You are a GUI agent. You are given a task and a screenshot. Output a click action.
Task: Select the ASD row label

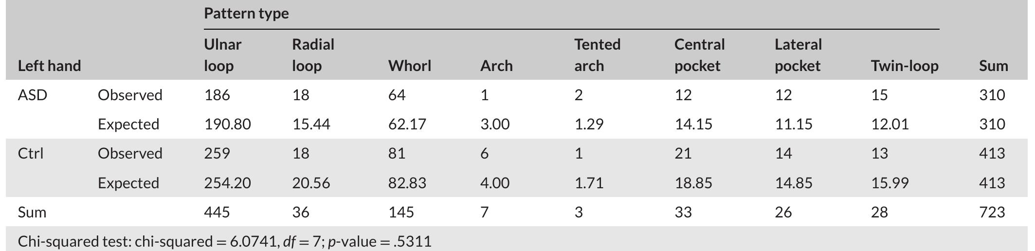pos(32,95)
